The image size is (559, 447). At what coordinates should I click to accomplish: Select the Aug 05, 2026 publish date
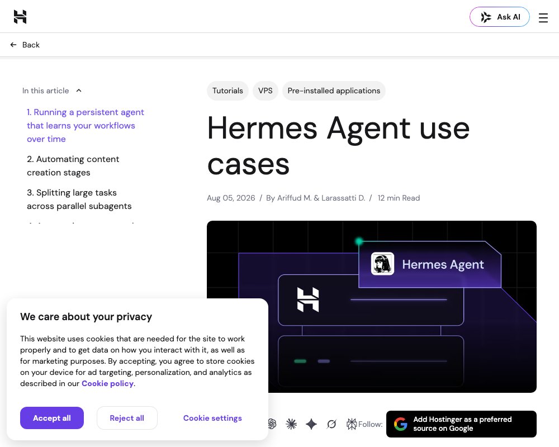pos(231,198)
